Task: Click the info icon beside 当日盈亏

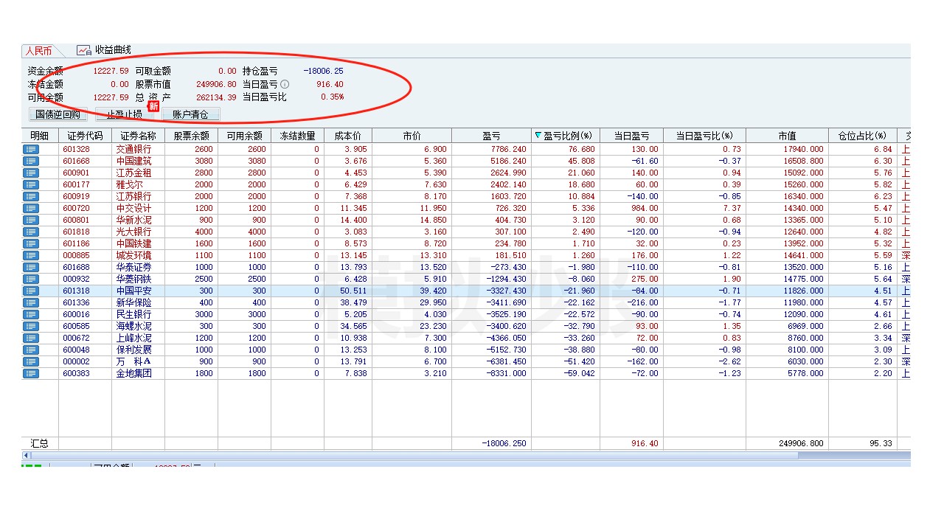Action: pos(285,84)
